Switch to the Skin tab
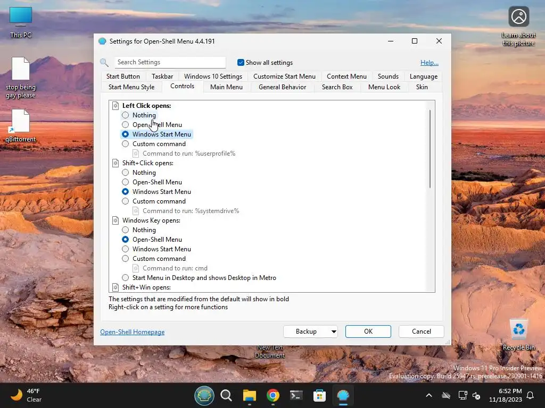 pos(422,87)
